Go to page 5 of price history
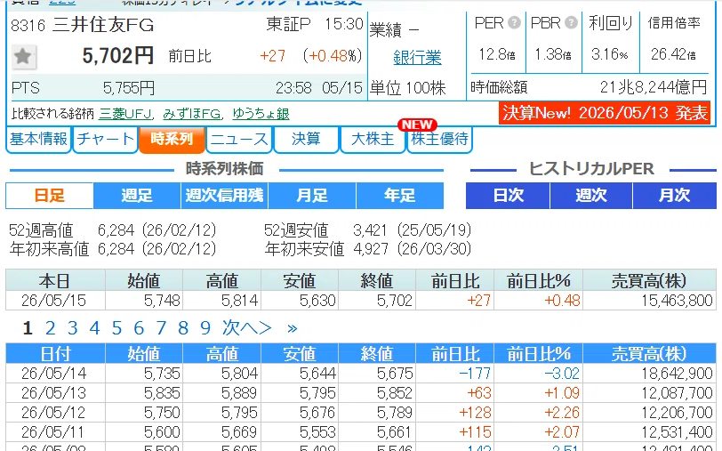 (x=116, y=328)
